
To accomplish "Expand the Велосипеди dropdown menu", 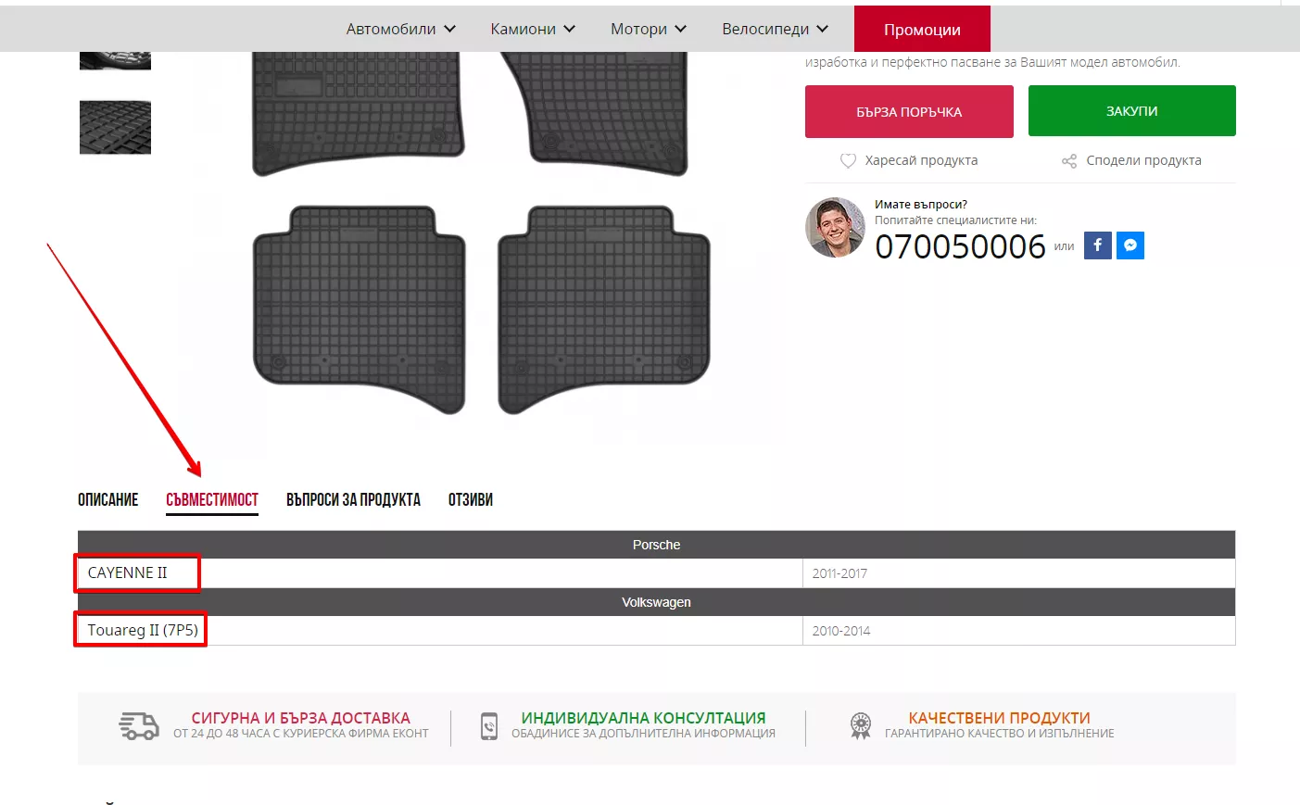I will pos(776,29).
